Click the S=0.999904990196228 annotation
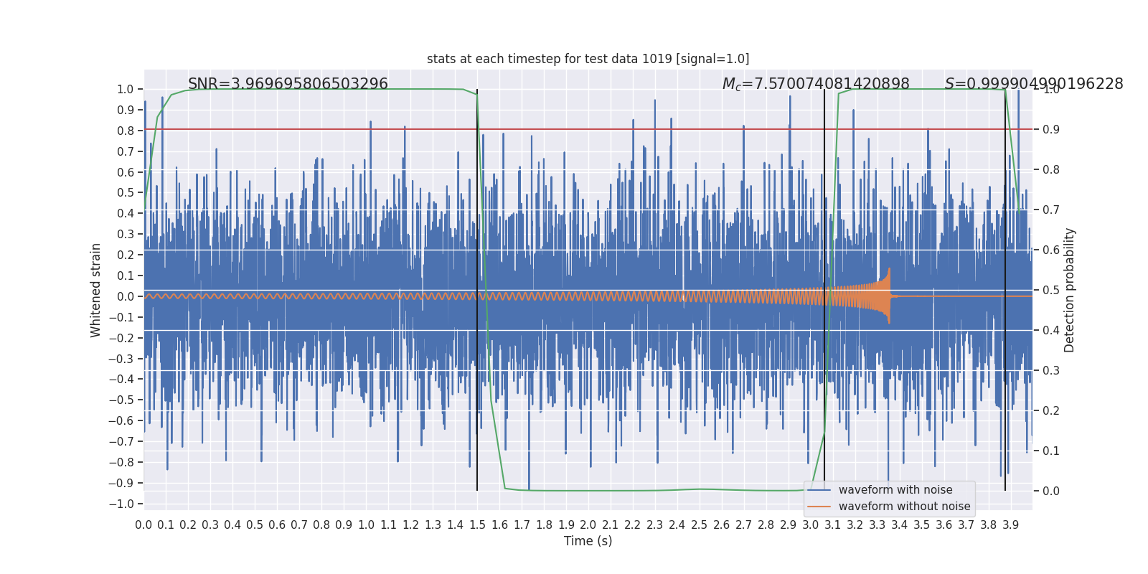Viewport: 1148px width, 574px height. [1034, 84]
